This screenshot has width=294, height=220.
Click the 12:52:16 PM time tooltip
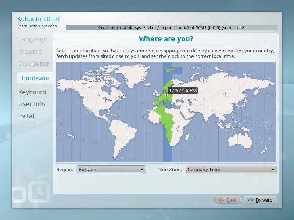click(183, 90)
